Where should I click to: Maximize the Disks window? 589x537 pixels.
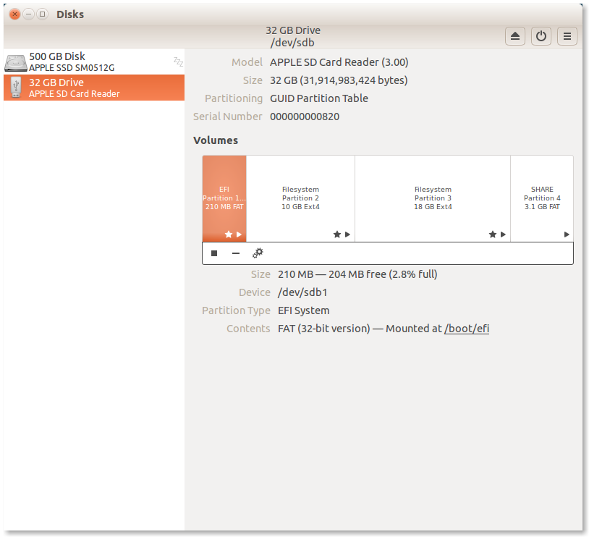coord(43,14)
